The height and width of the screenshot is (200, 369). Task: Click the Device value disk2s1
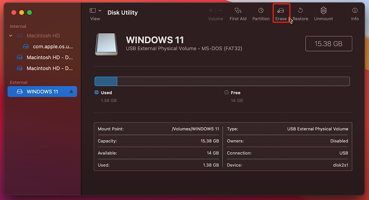click(x=340, y=165)
